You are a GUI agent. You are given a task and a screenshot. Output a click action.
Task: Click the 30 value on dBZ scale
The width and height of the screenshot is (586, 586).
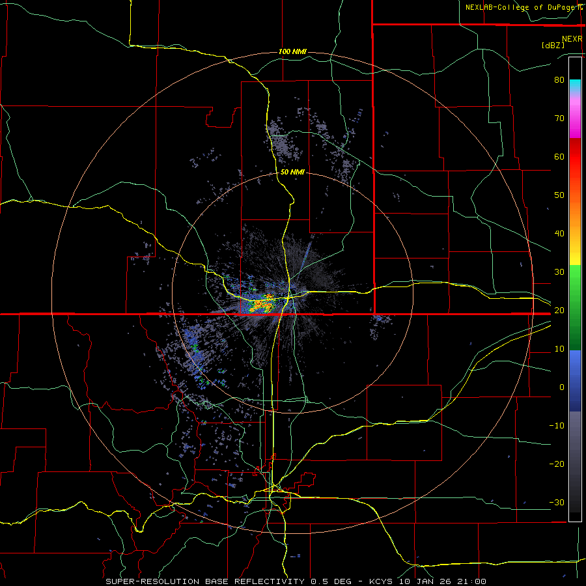click(559, 272)
